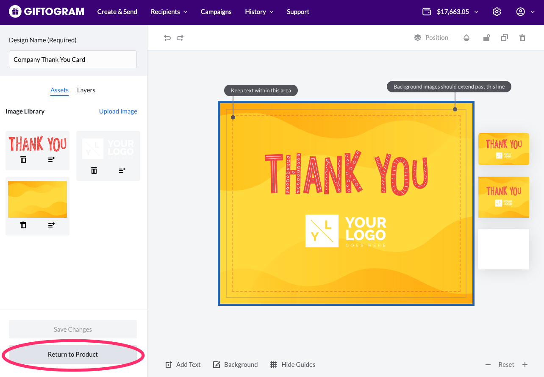Toggle the lock icon in toolbar
544x377 pixels.
(486, 38)
